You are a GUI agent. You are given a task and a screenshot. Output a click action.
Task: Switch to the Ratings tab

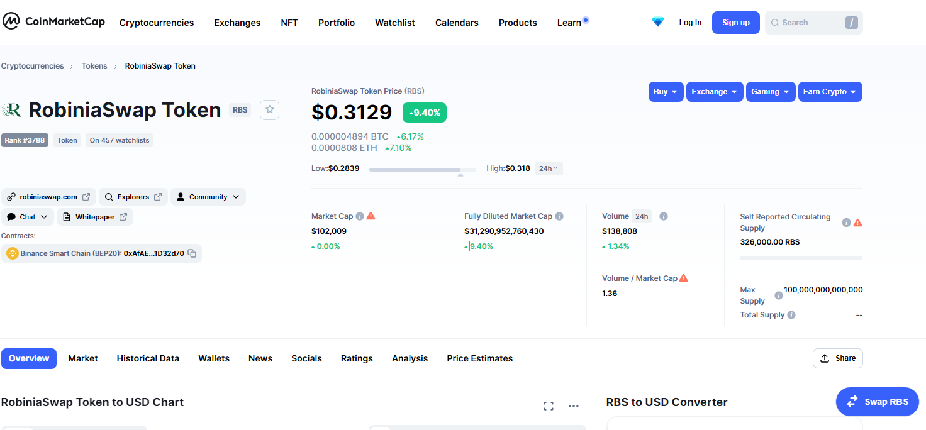tap(357, 358)
